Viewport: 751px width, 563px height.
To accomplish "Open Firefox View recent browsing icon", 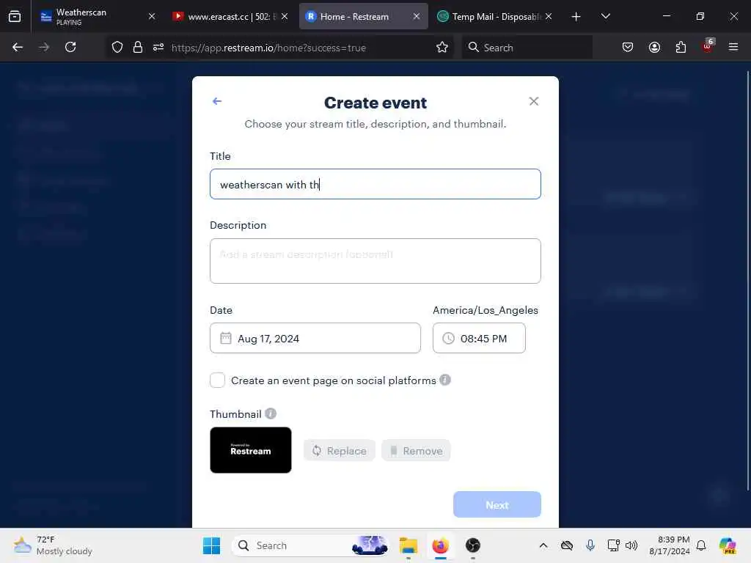I will click(15, 17).
